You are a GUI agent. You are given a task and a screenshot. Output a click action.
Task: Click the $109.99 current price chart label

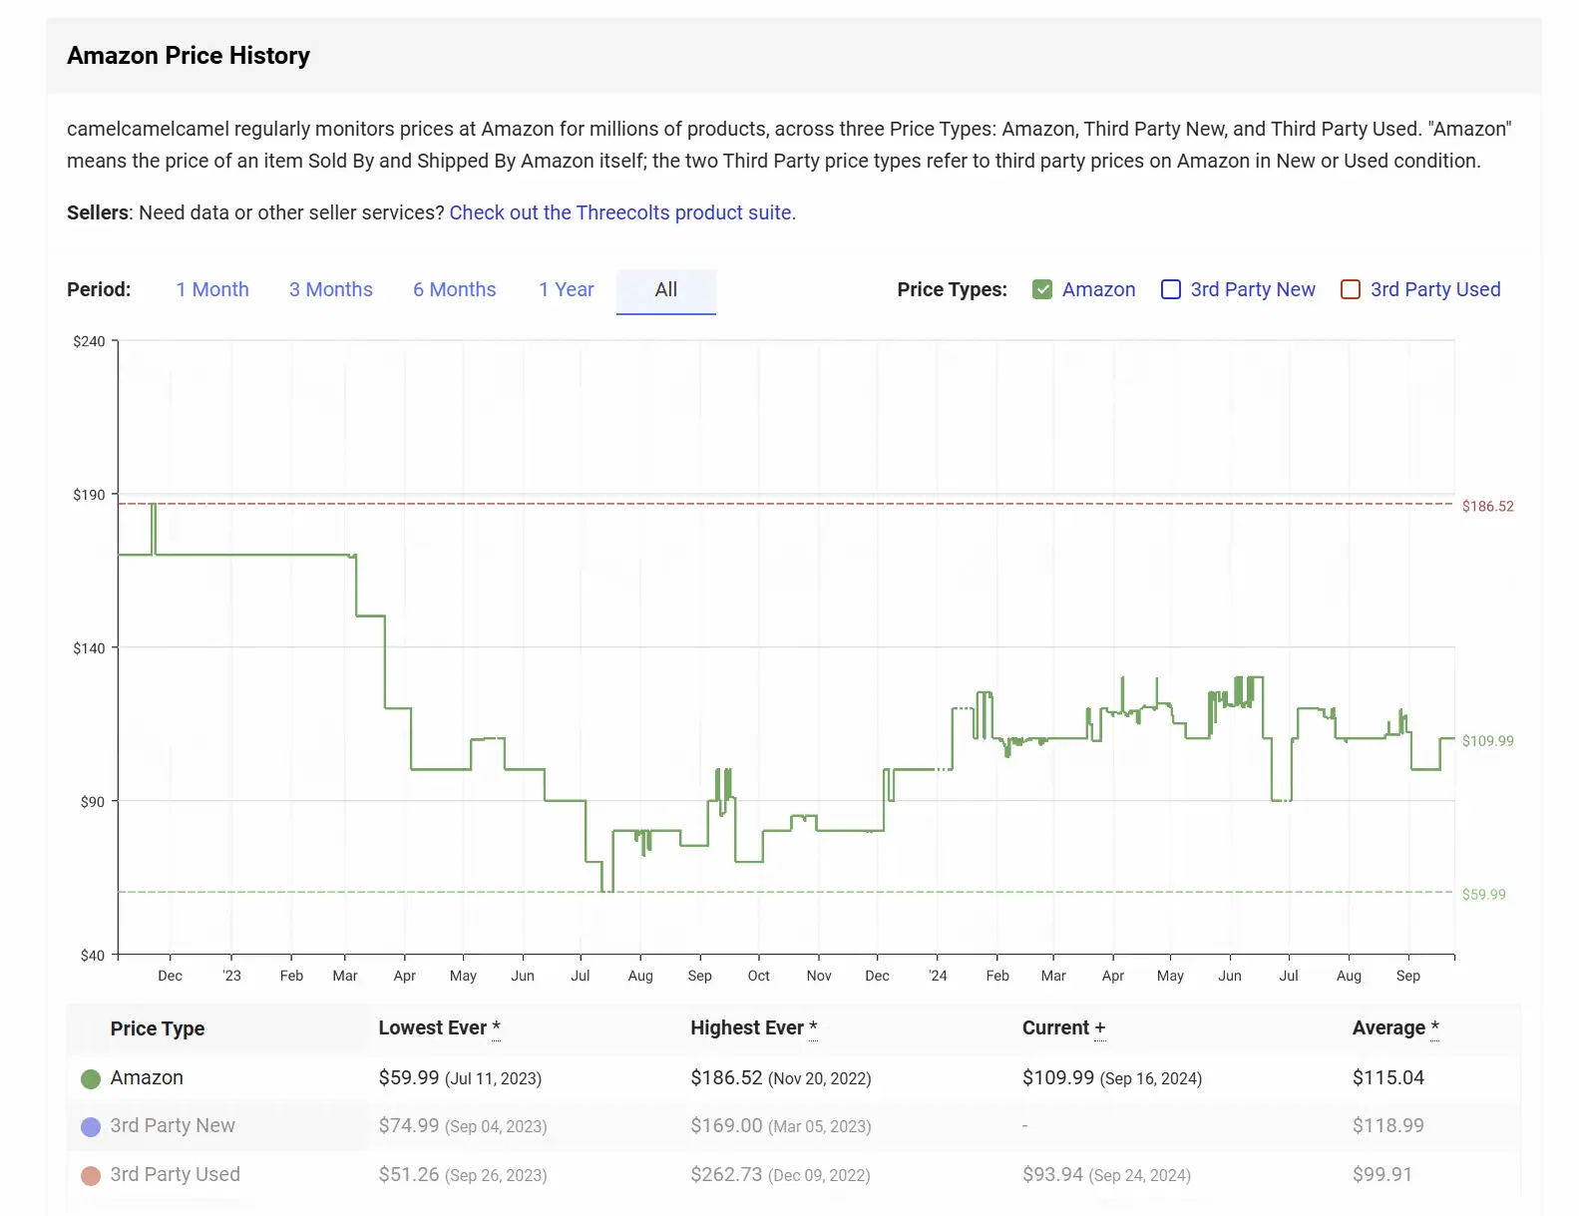1487,741
